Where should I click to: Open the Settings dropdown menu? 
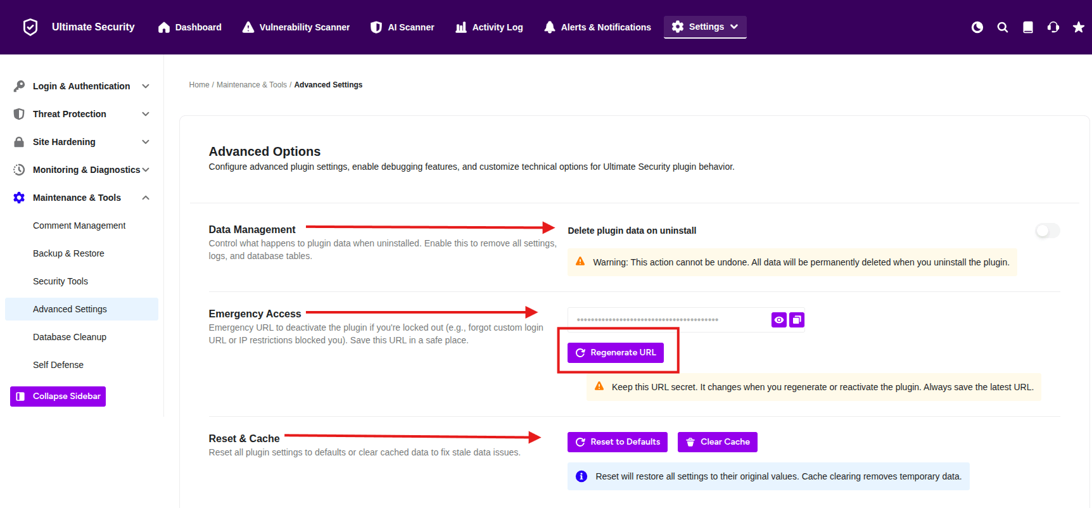(705, 27)
